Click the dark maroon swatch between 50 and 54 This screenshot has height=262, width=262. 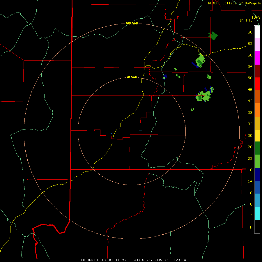257,71
